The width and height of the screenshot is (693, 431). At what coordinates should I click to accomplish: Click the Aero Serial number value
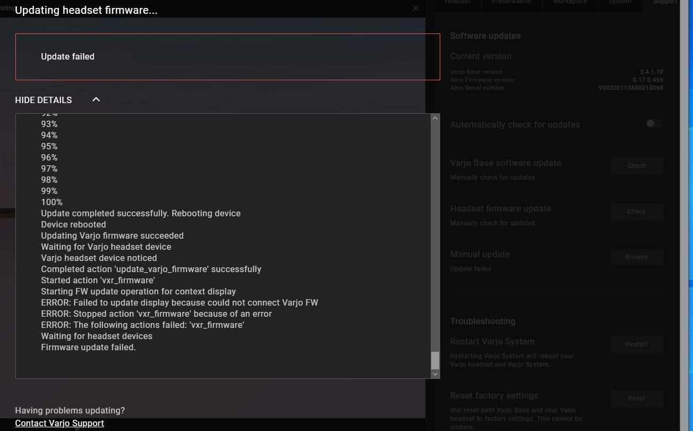click(x=630, y=88)
